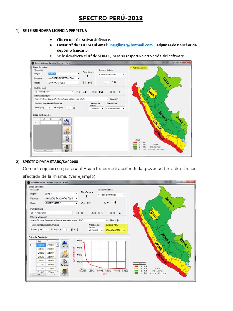Click horizontal scrollbar of filled results table
The width and height of the screenshot is (233, 311).
(43, 275)
